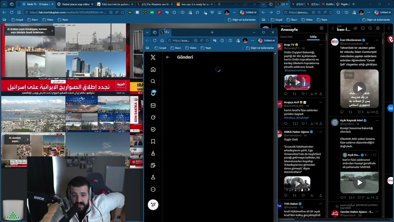Open translate icon in front X window toolbar

point(215,40)
